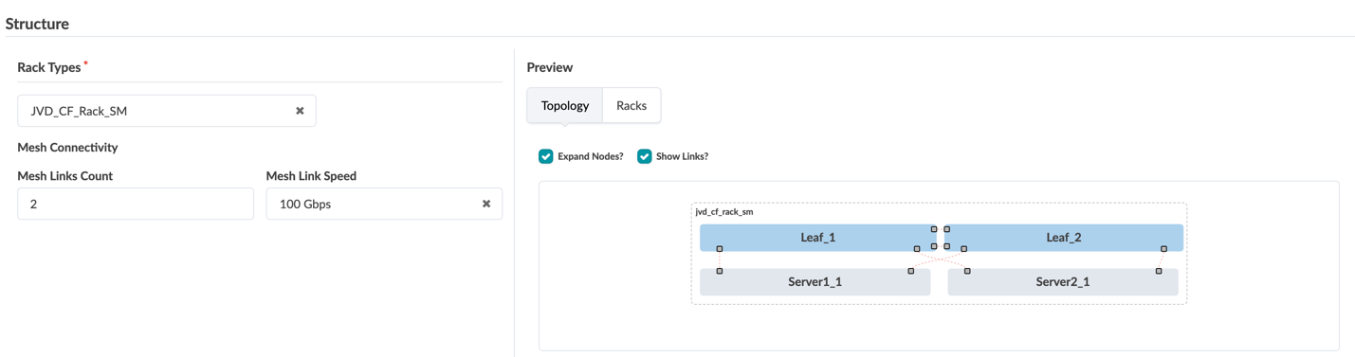Remove JVD_CF_Rack_SM rack type with the X icon
The height and width of the screenshot is (357, 1355).
pos(300,111)
